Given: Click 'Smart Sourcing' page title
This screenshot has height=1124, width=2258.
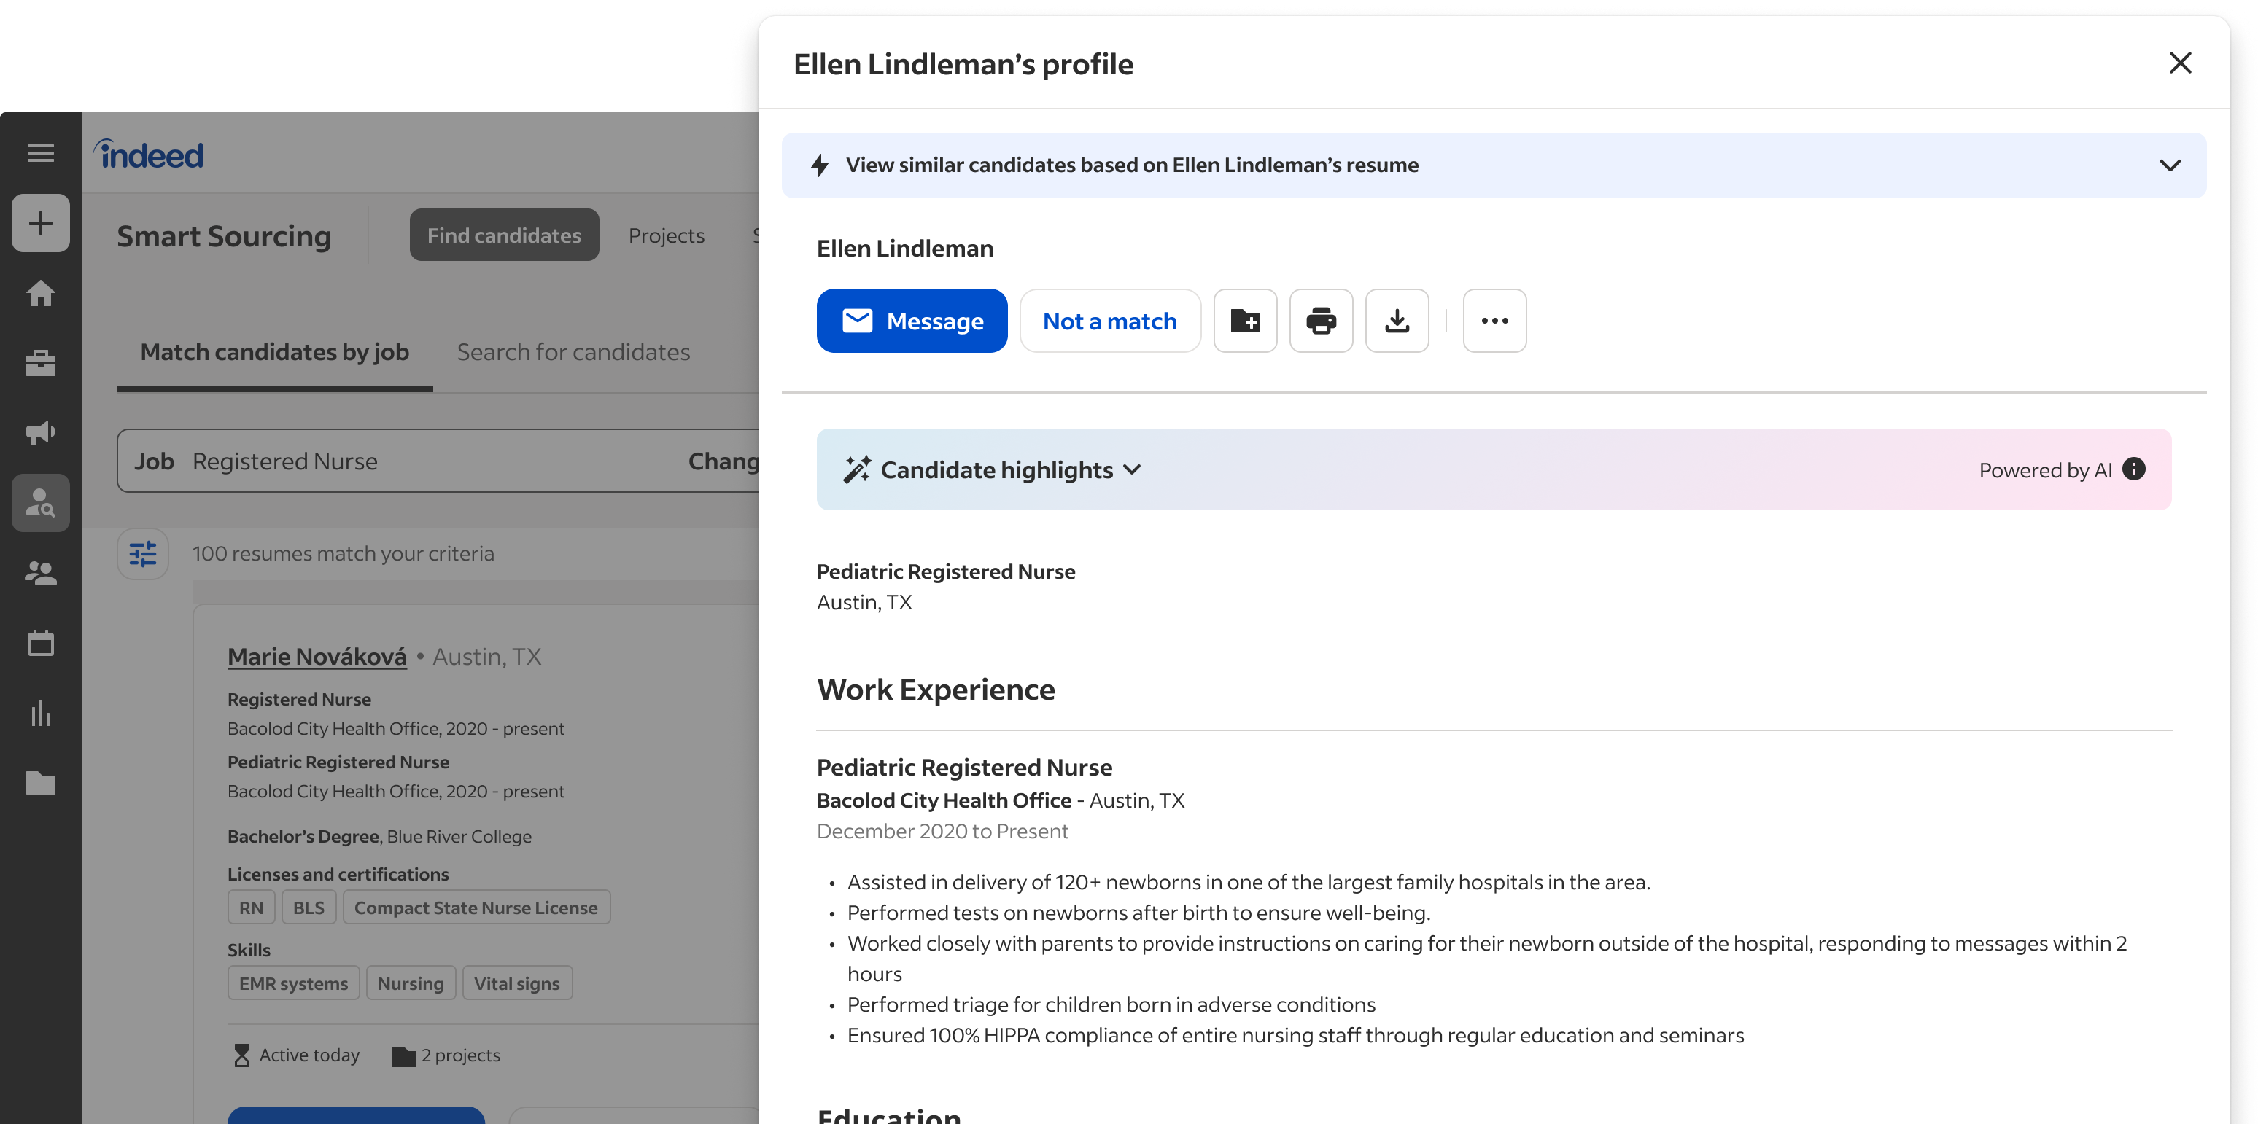Looking at the screenshot, I should 225,235.
